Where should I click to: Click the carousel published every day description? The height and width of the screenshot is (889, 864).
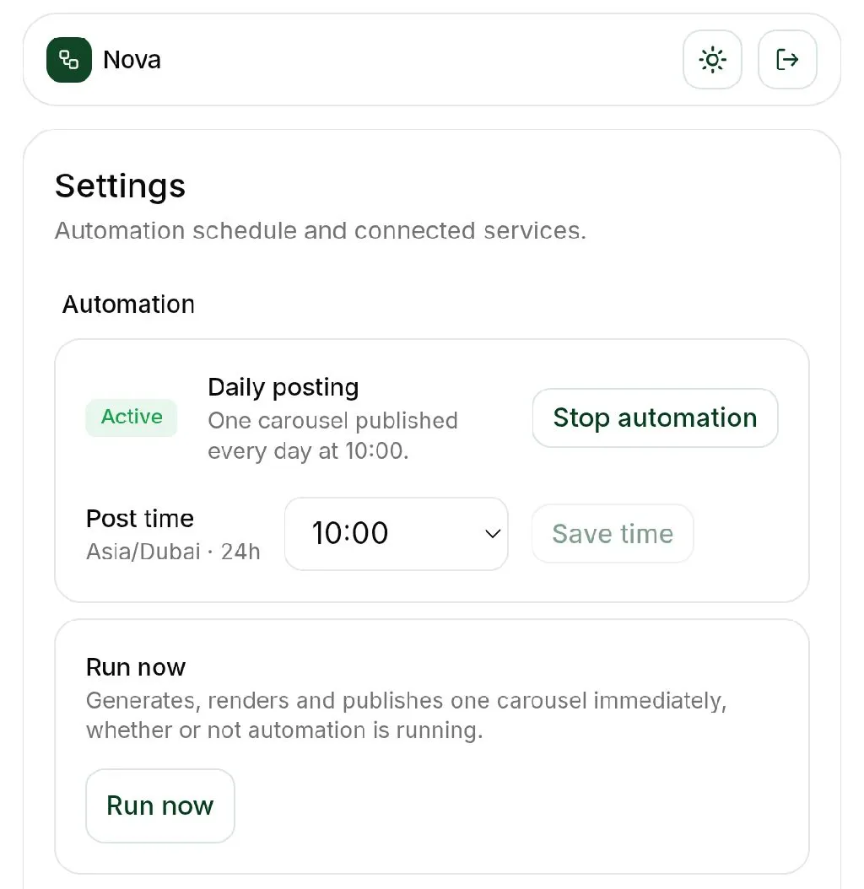[332, 436]
